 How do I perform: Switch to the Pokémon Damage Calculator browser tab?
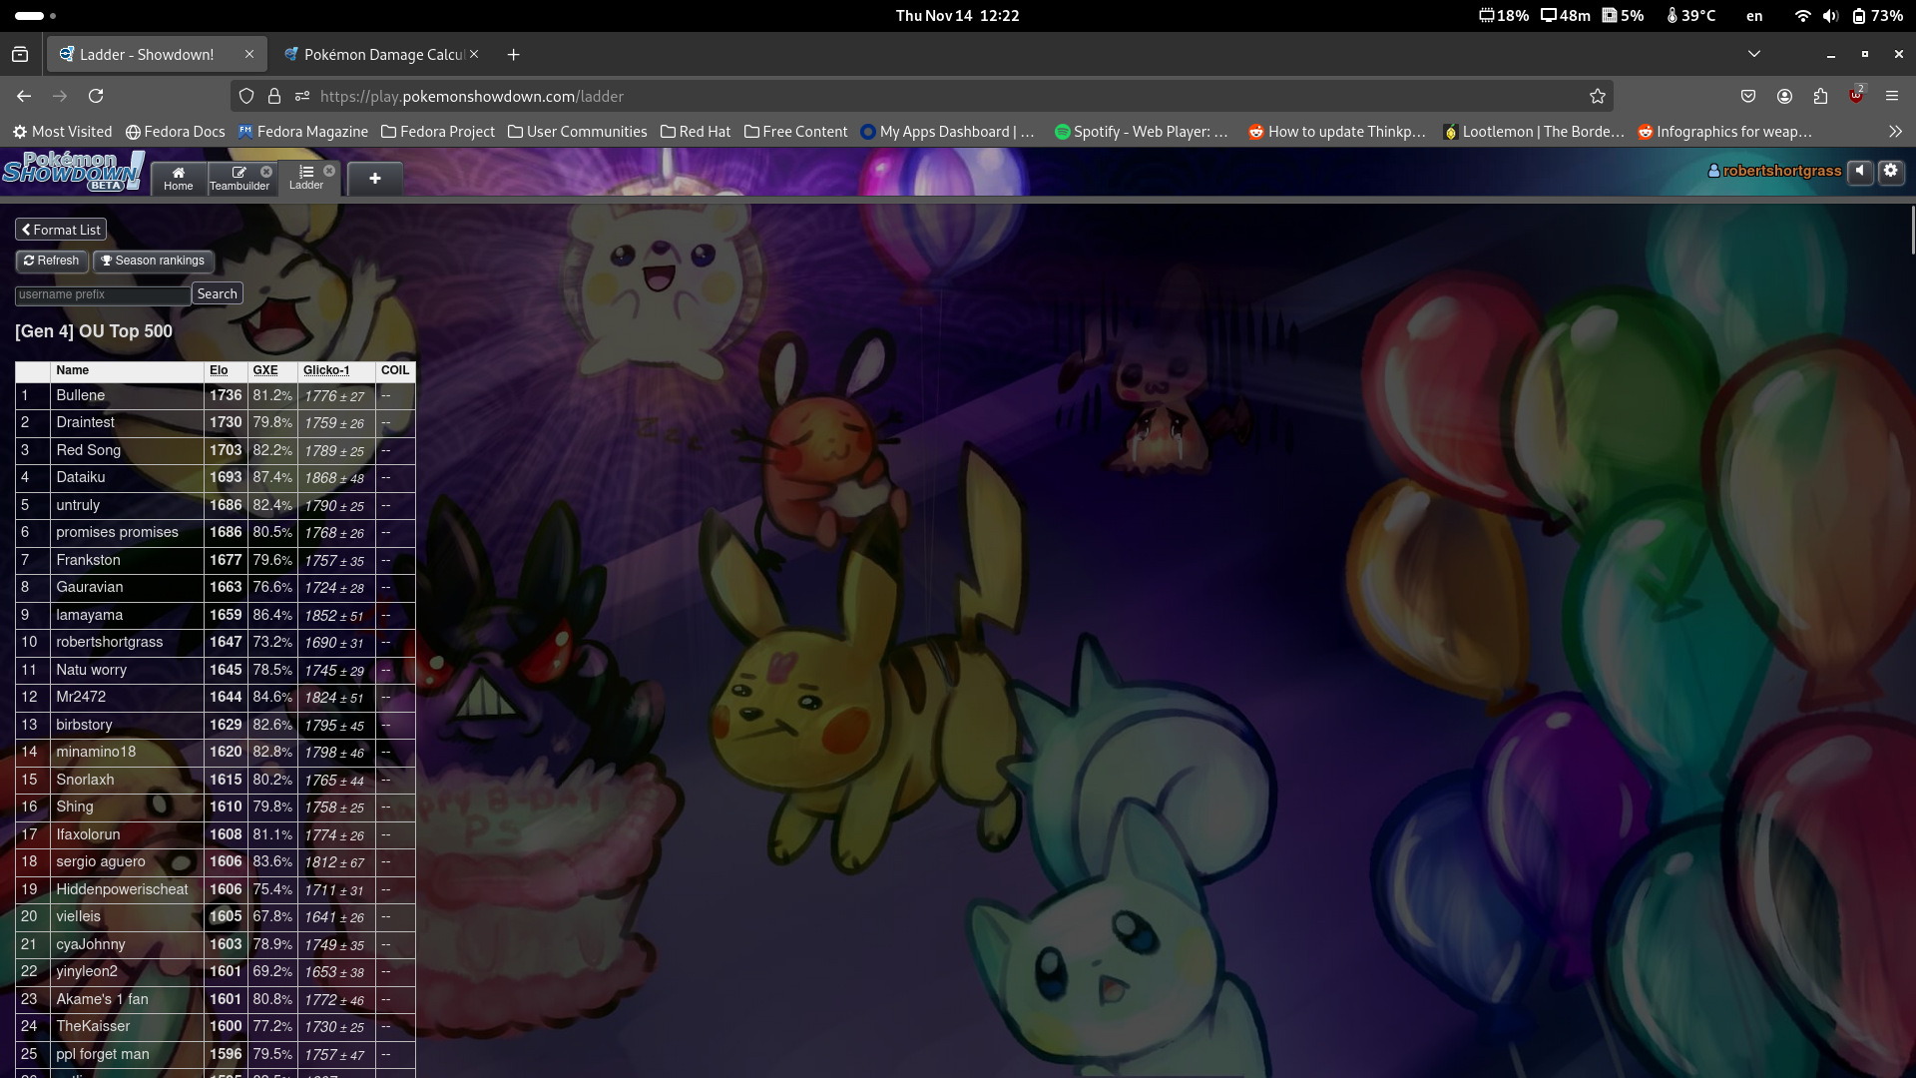tap(383, 55)
